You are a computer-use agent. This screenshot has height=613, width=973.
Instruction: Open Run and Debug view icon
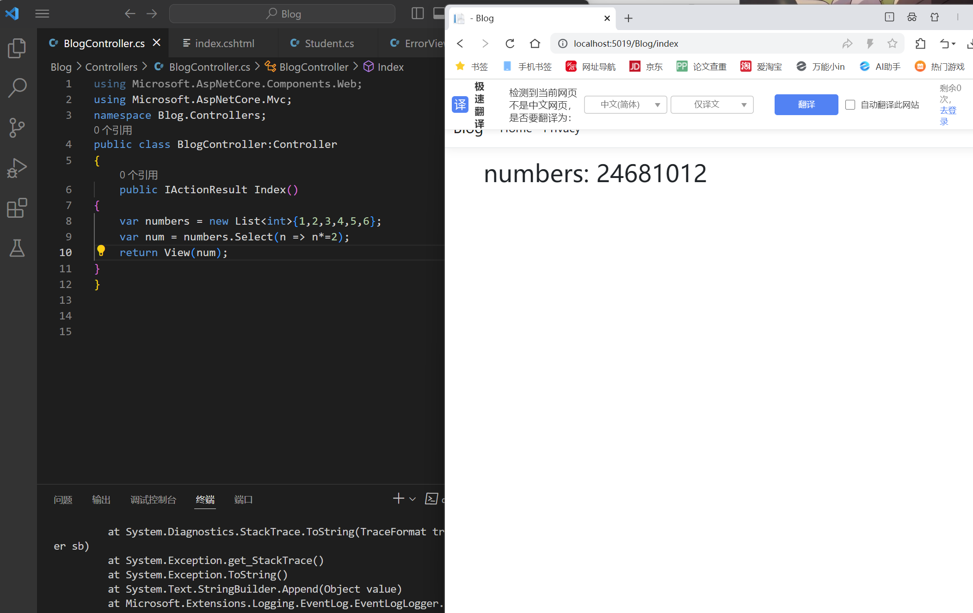(17, 168)
